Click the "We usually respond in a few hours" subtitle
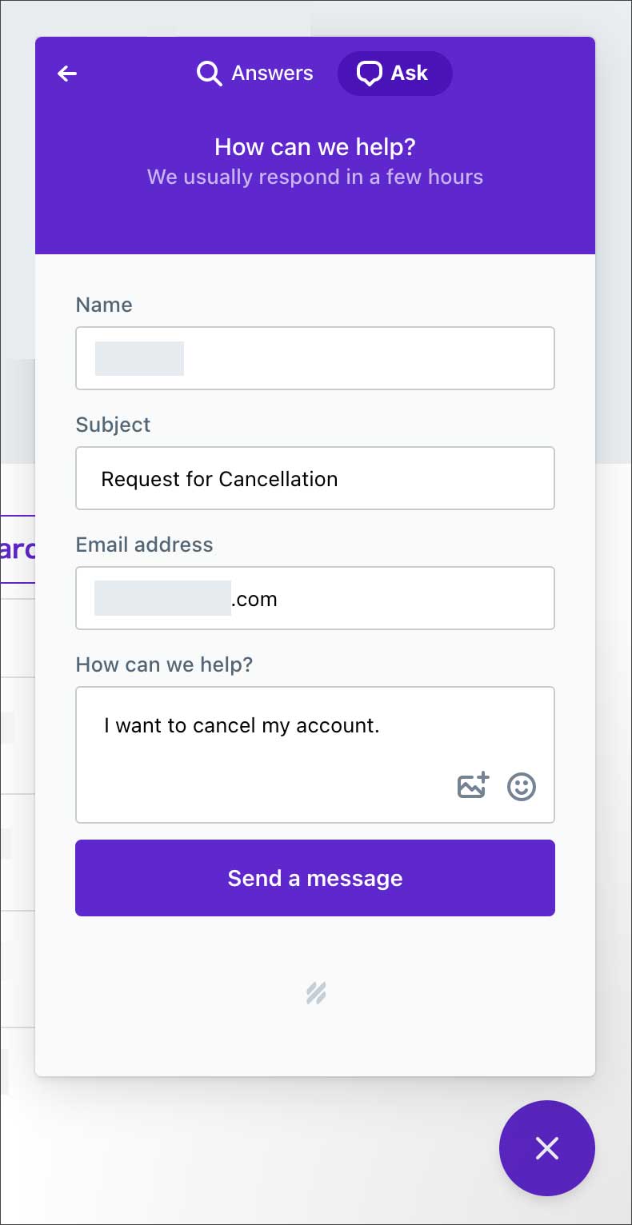The width and height of the screenshot is (632, 1225). point(315,177)
